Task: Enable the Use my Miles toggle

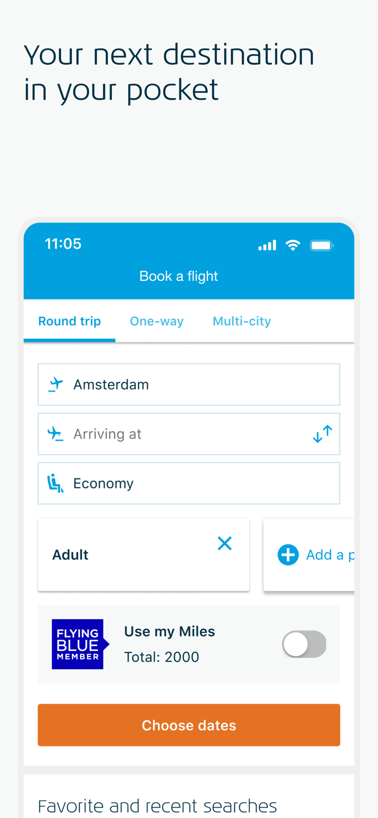Action: pos(304,643)
